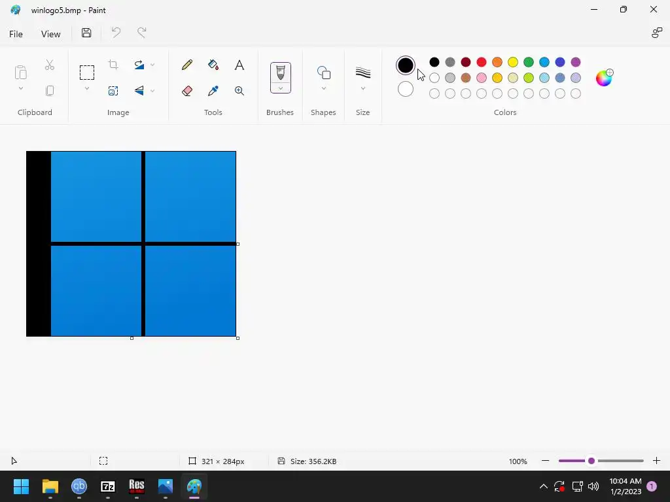This screenshot has width=670, height=502.
Task: Click the Size line-thickness icon
Action: tap(362, 73)
